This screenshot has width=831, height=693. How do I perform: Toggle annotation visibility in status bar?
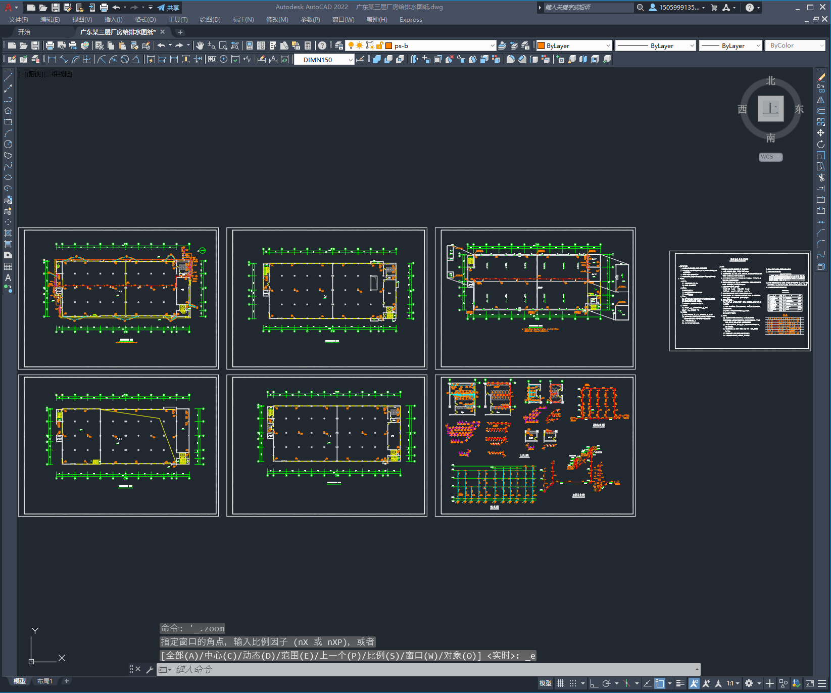[694, 683]
